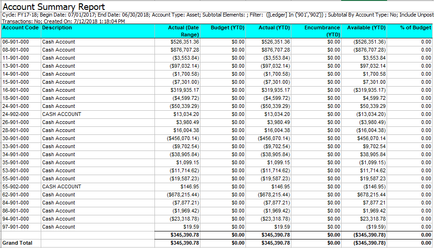Select account code 13-901-000
Screen dimensions: 434x248
(x=16, y=66)
